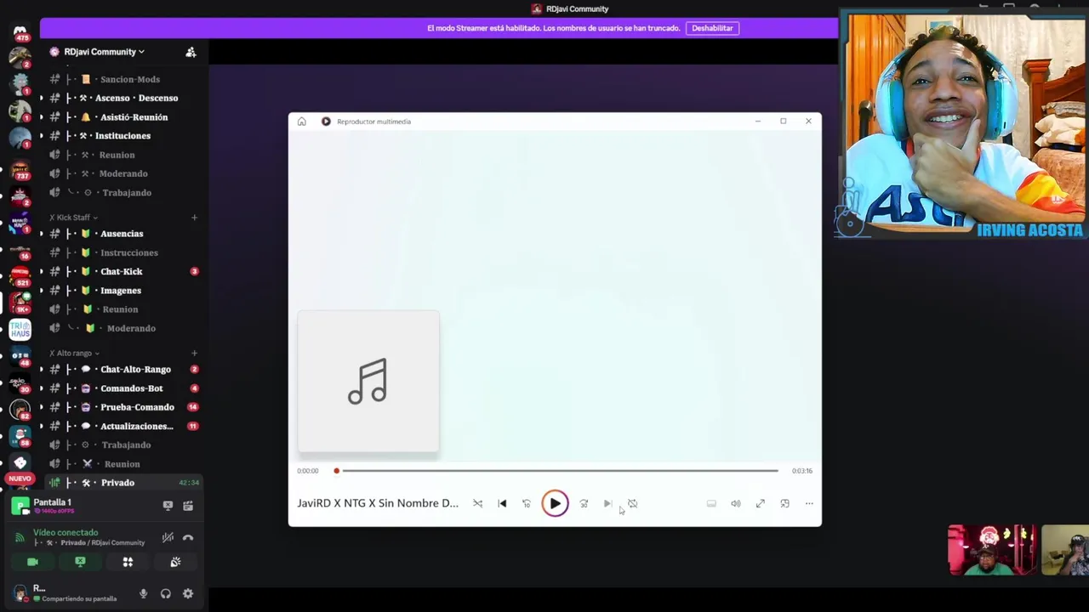Skip back 10 seconds in media player
This screenshot has height=612, width=1089.
[x=526, y=503]
